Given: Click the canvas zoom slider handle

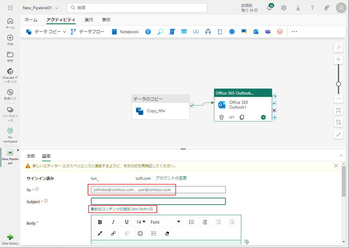Looking at the screenshot, I should (339, 84).
